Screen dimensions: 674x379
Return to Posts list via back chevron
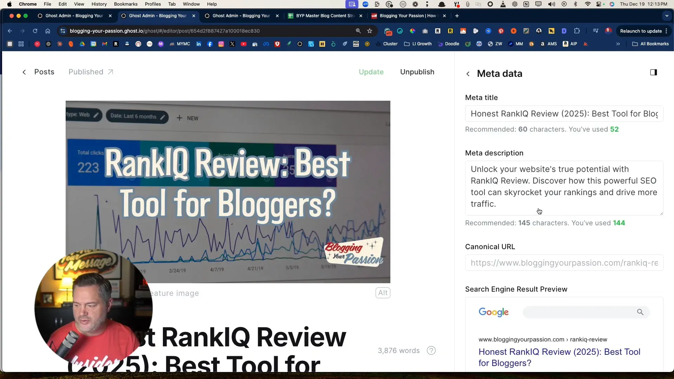[x=24, y=72]
